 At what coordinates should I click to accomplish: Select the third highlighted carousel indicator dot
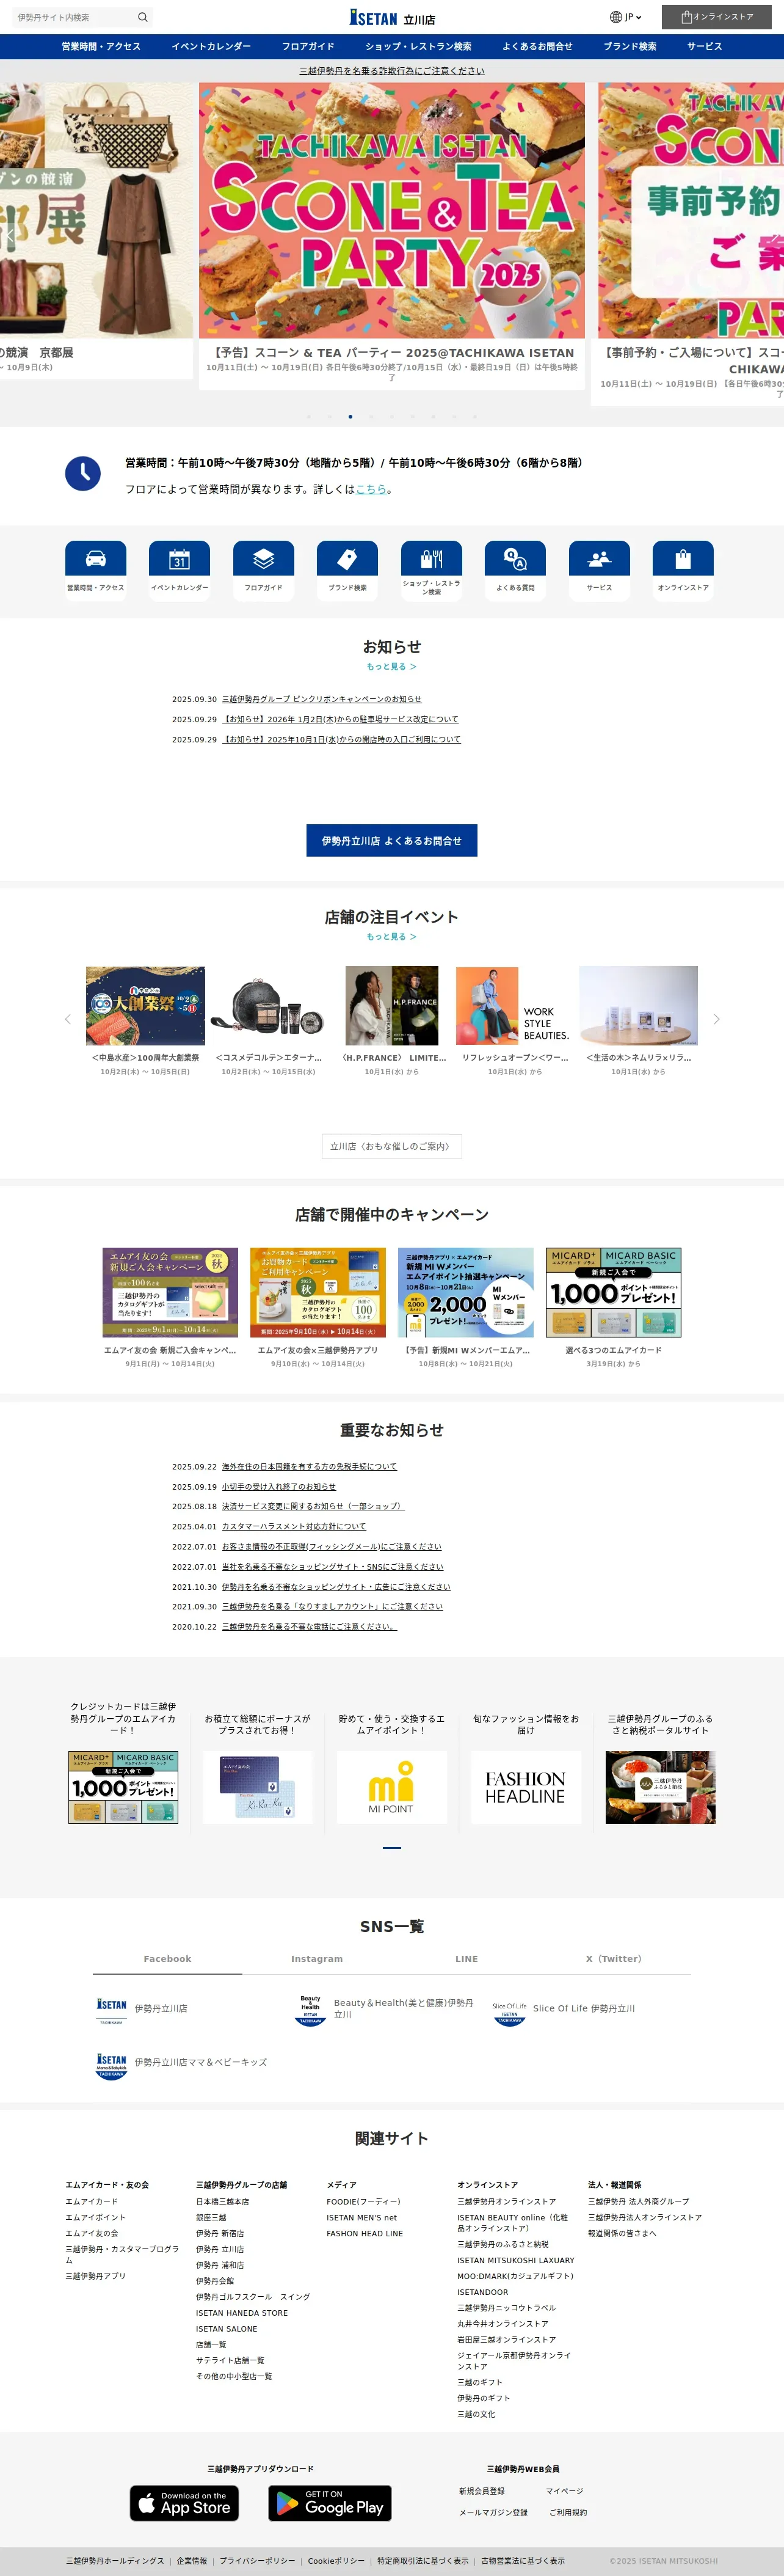click(349, 416)
